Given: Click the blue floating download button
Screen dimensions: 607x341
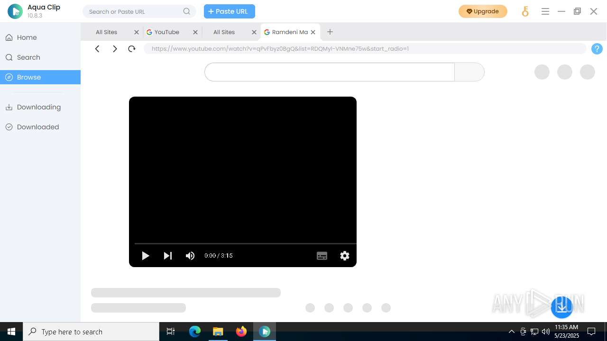Looking at the screenshot, I should point(562,307).
